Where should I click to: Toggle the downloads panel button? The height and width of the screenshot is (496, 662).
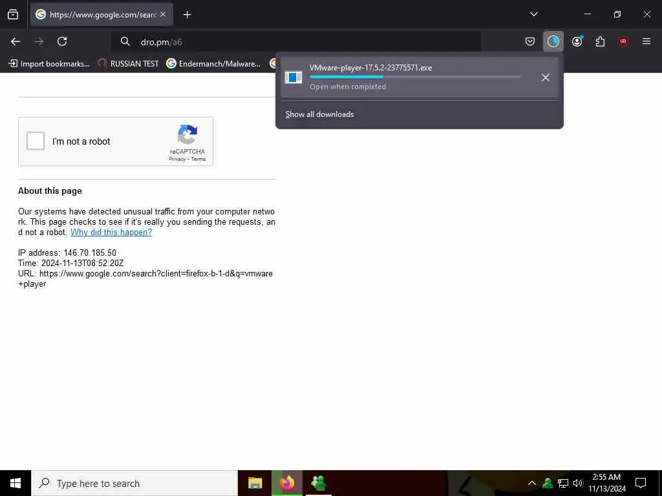[553, 41]
